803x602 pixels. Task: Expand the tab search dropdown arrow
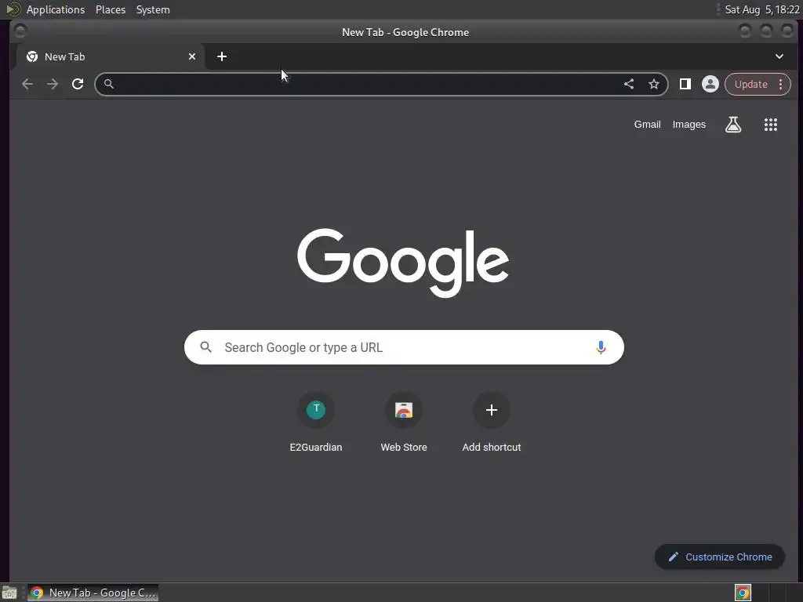779,56
